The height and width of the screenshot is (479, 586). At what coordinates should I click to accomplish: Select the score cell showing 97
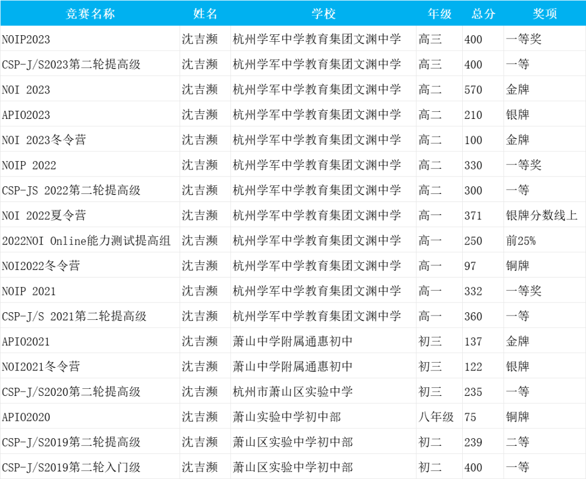[470, 266]
